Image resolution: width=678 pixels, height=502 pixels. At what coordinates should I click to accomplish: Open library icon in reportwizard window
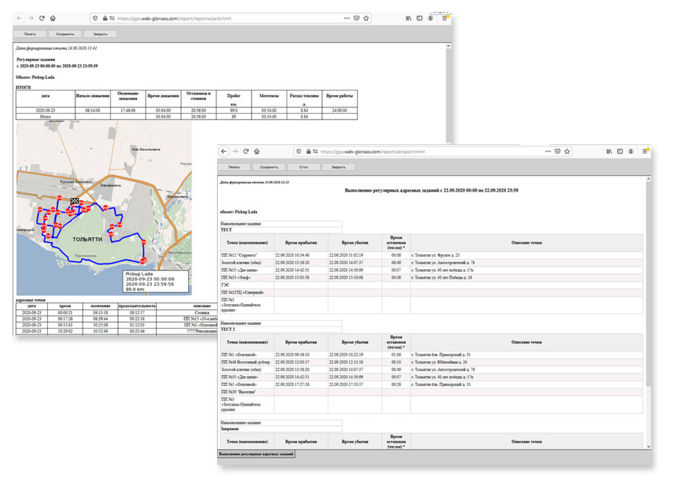(x=409, y=18)
